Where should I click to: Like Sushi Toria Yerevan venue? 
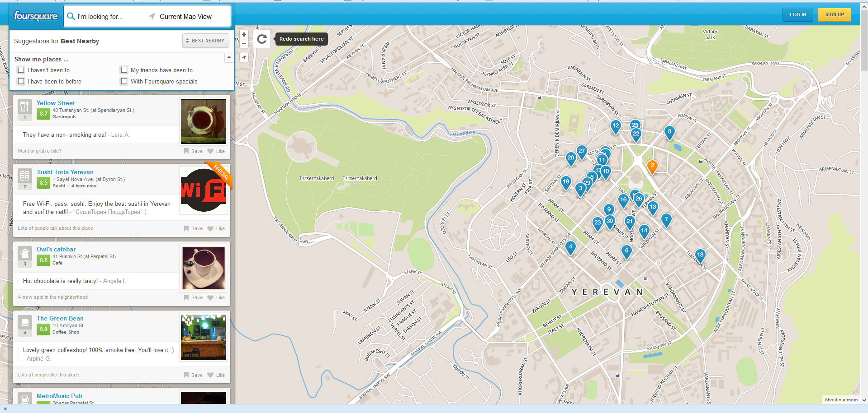pyautogui.click(x=216, y=228)
